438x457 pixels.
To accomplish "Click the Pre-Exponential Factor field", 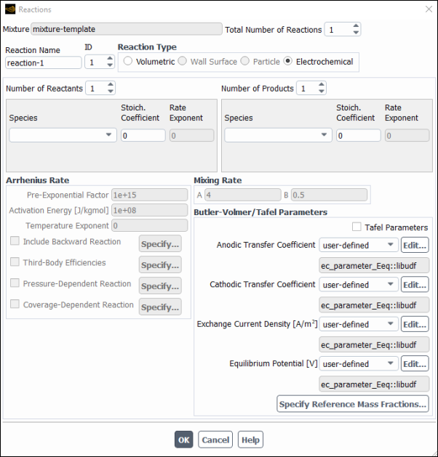I will coord(149,195).
